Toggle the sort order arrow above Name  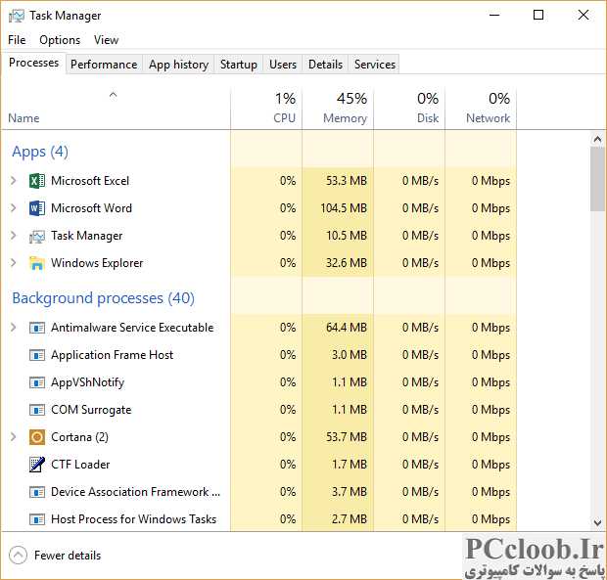tap(113, 95)
